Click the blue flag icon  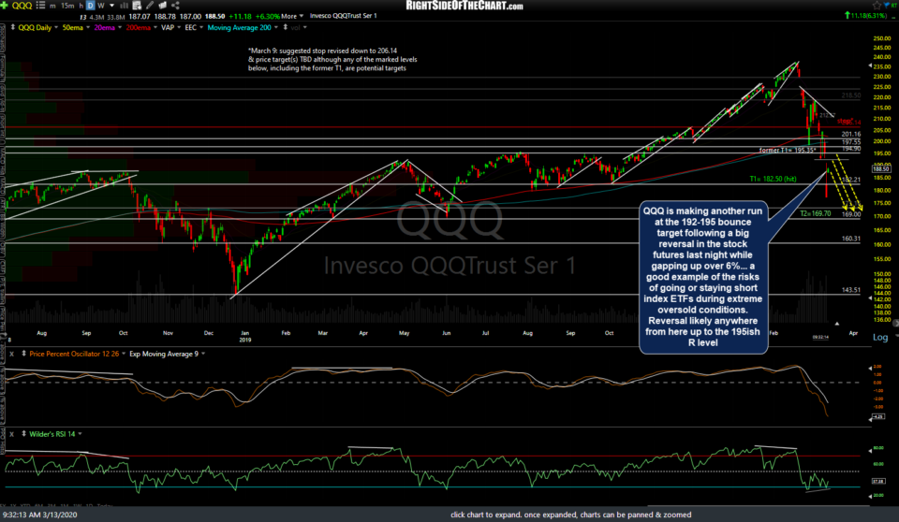pos(888,6)
